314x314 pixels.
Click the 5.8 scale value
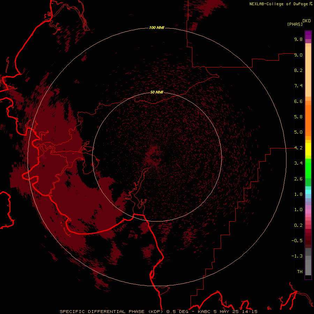[x=298, y=117]
